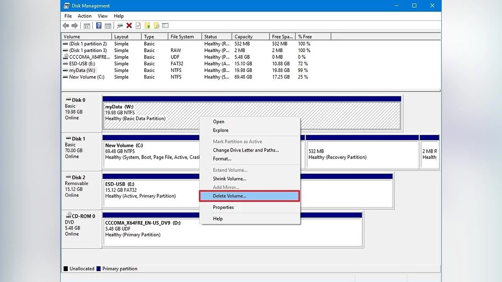
Task: Open the Action menu
Action: (85, 16)
